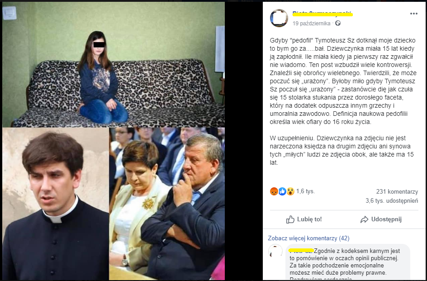Click the share arrow icon beside Udostępnij
Viewport: 427px width, 281px height.
(364, 219)
